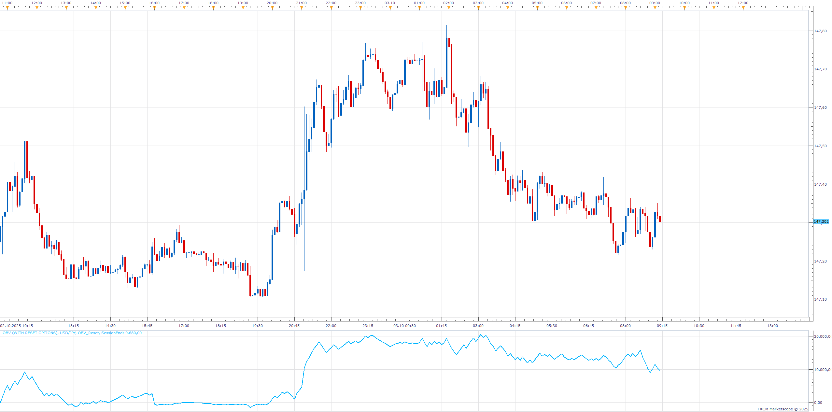
Task: Click the orange marker below the 14:00 label
Action: [x=96, y=8]
